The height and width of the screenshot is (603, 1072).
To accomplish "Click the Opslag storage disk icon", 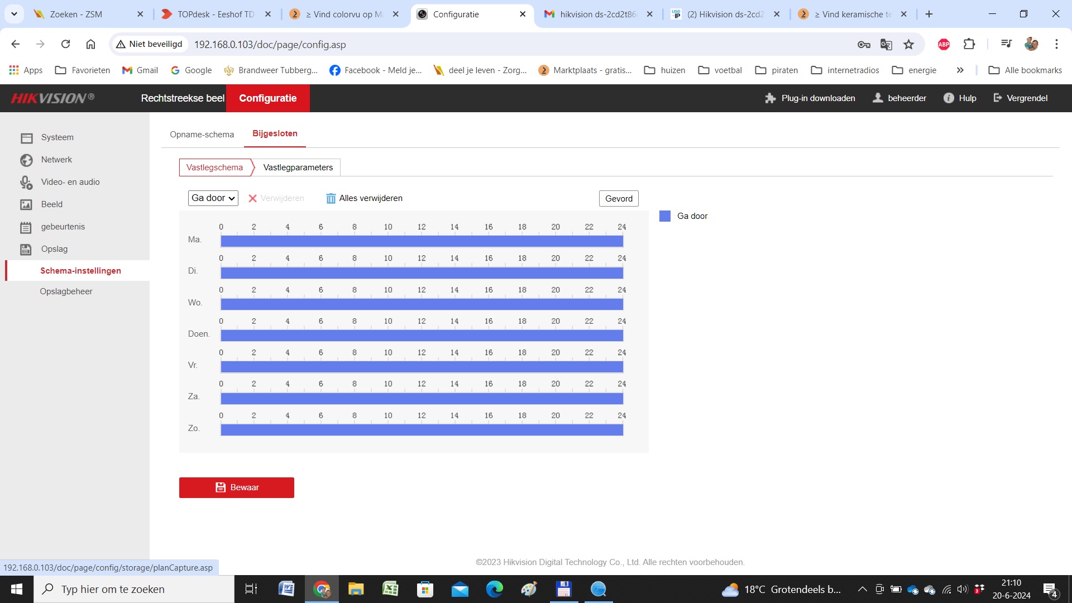I will [x=26, y=250].
